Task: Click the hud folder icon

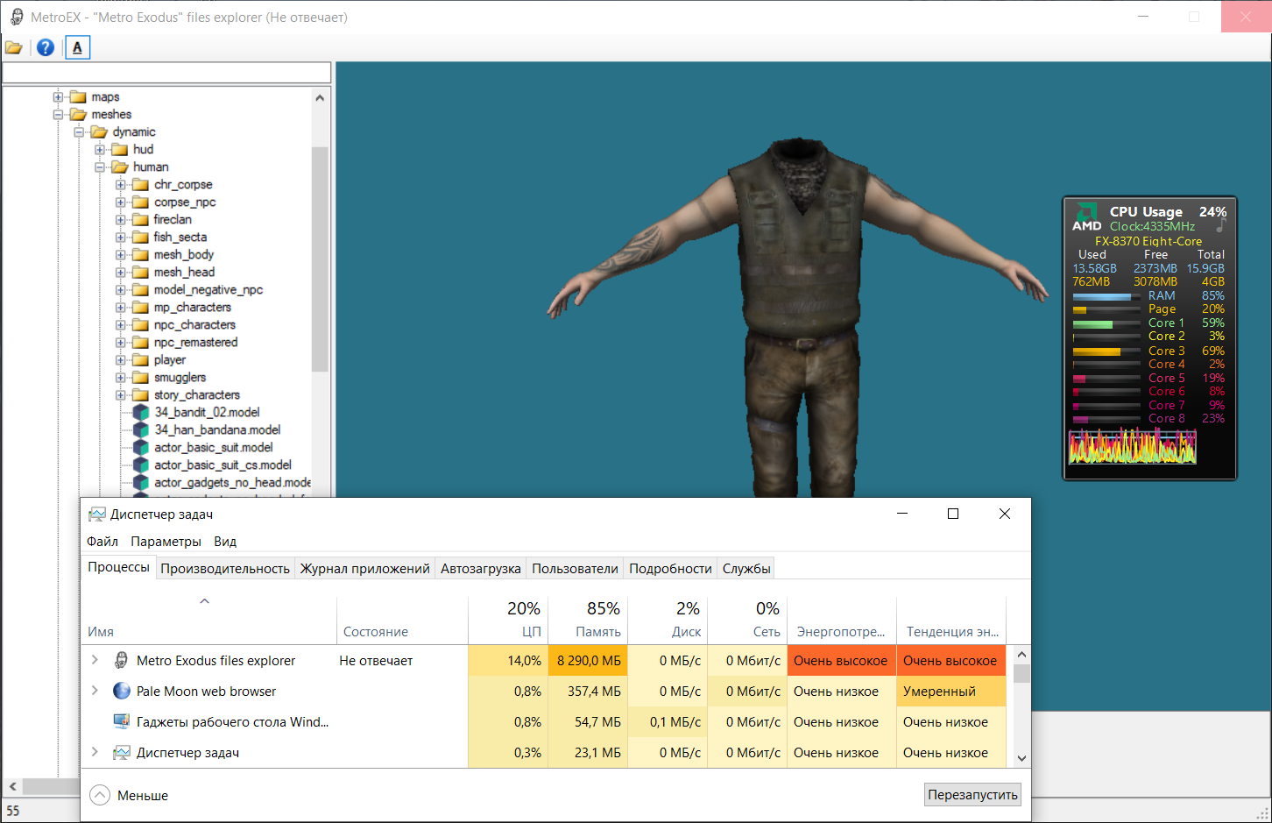Action: (120, 149)
